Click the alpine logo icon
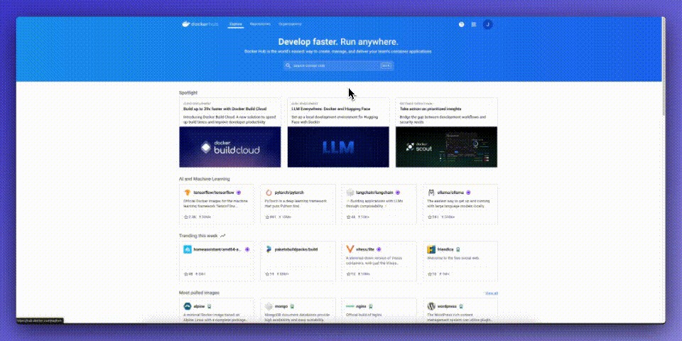Screen dimensions: 682x341 click(188, 306)
